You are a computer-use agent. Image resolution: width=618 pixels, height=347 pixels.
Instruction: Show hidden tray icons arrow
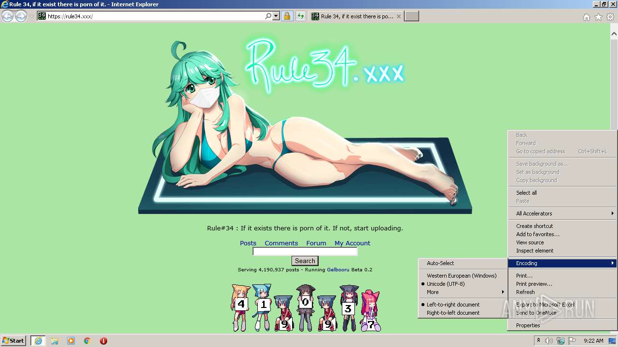coord(538,341)
